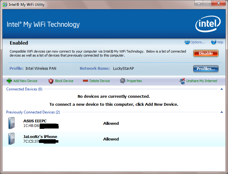Select the JaLooNz's iPhone device name
This screenshot has width=228, height=174.
(40, 136)
